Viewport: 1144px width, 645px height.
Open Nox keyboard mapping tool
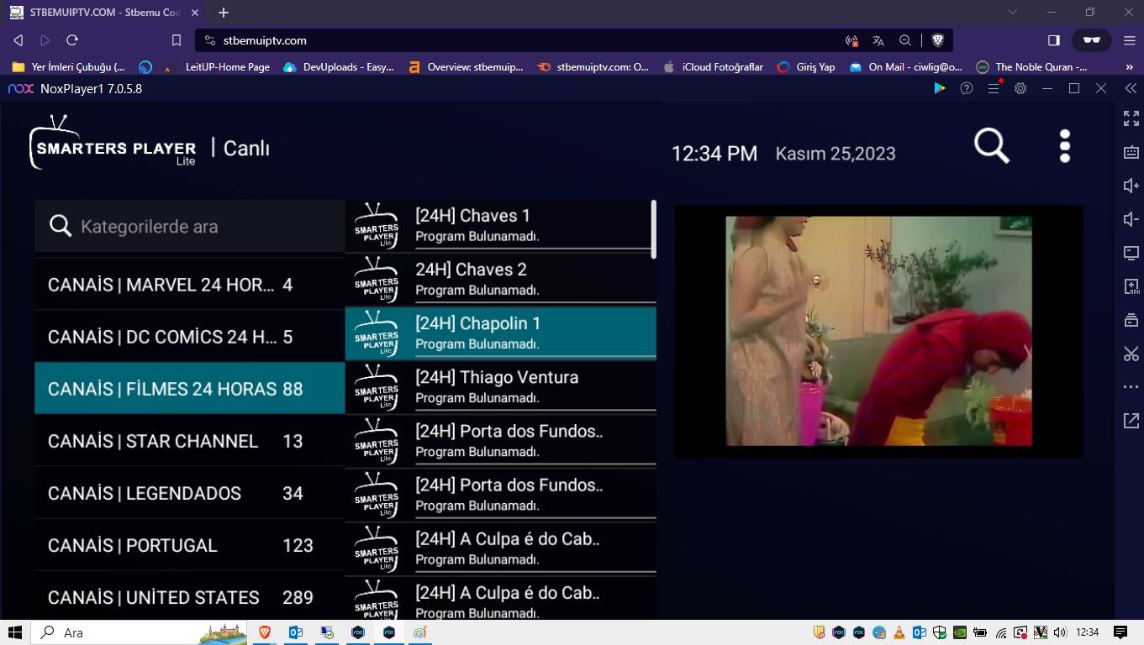pyautogui.click(x=1131, y=152)
